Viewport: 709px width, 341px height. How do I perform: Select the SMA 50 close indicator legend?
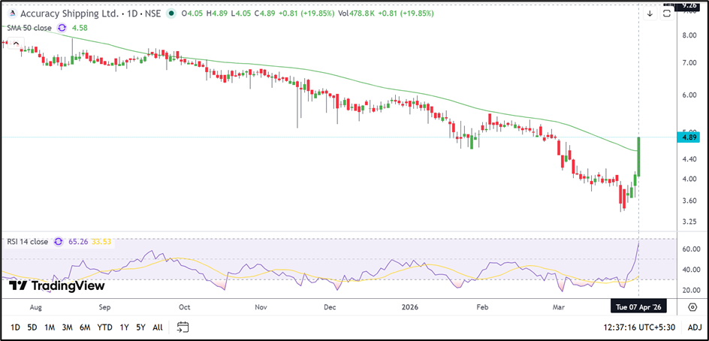coord(29,28)
